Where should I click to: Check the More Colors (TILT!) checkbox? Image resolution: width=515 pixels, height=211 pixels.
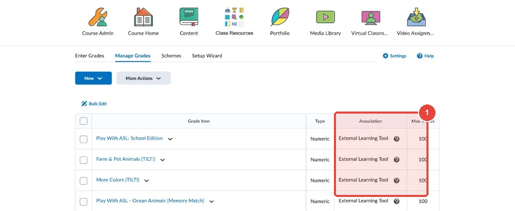(x=84, y=181)
